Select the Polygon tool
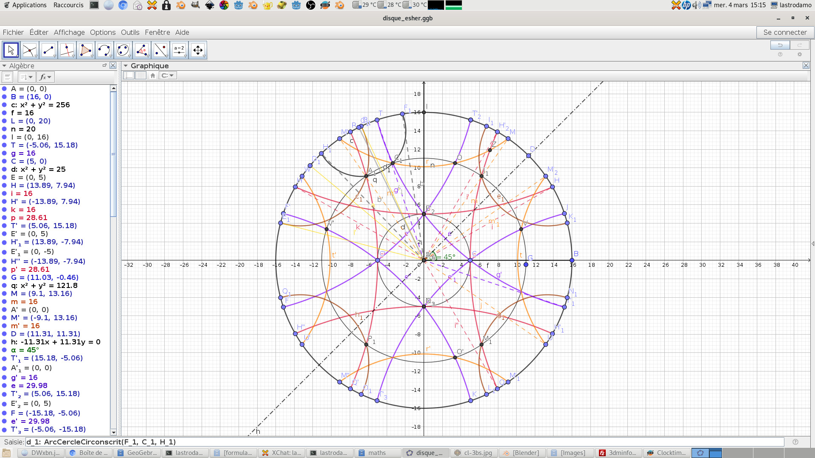The image size is (815, 458). pyautogui.click(x=86, y=50)
